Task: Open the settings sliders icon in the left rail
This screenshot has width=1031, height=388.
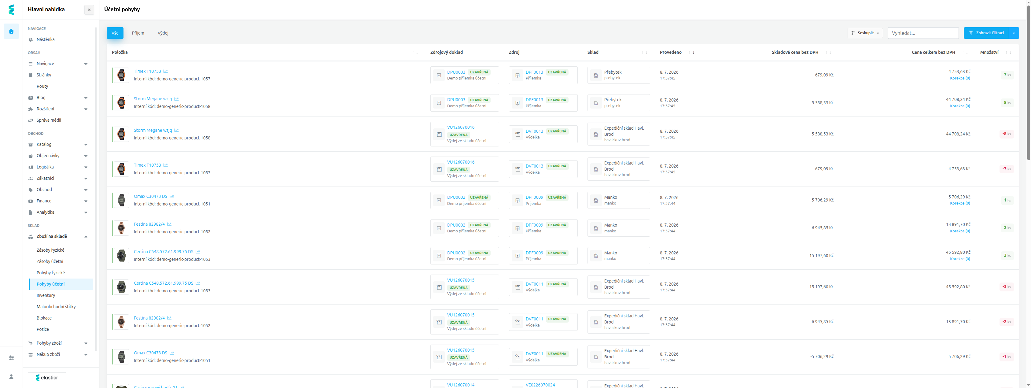Action: pos(11,357)
